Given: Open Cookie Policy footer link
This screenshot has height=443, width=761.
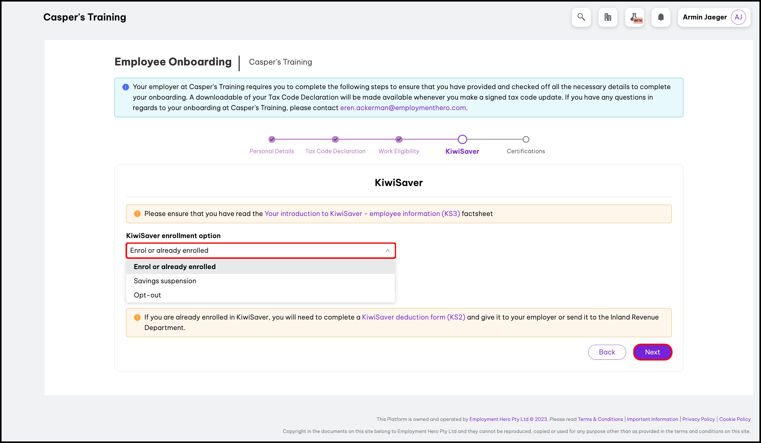Looking at the screenshot, I should [734, 419].
